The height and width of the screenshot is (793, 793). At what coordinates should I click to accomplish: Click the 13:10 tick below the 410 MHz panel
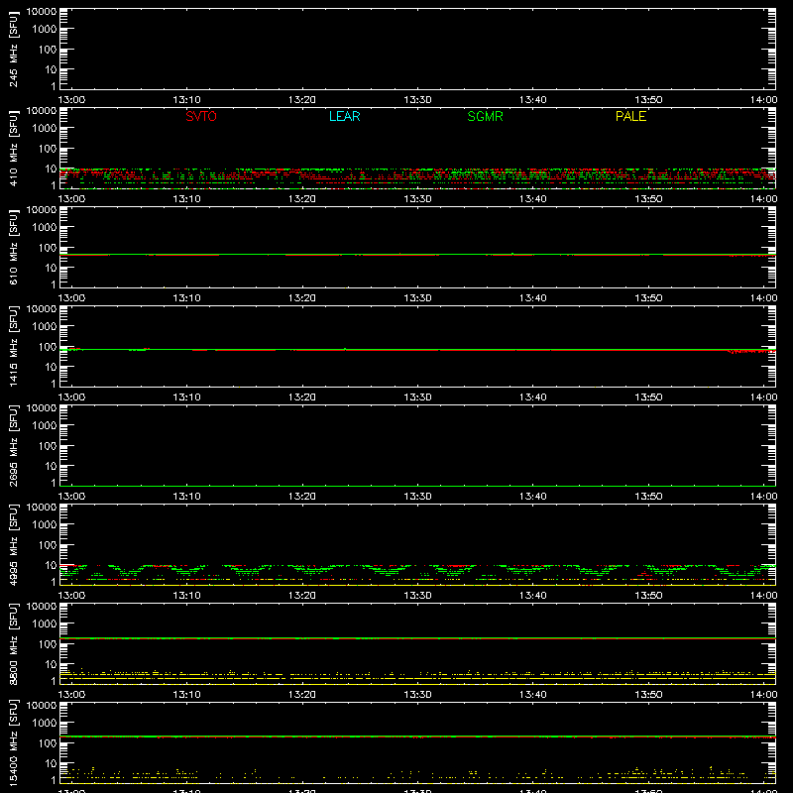186,199
